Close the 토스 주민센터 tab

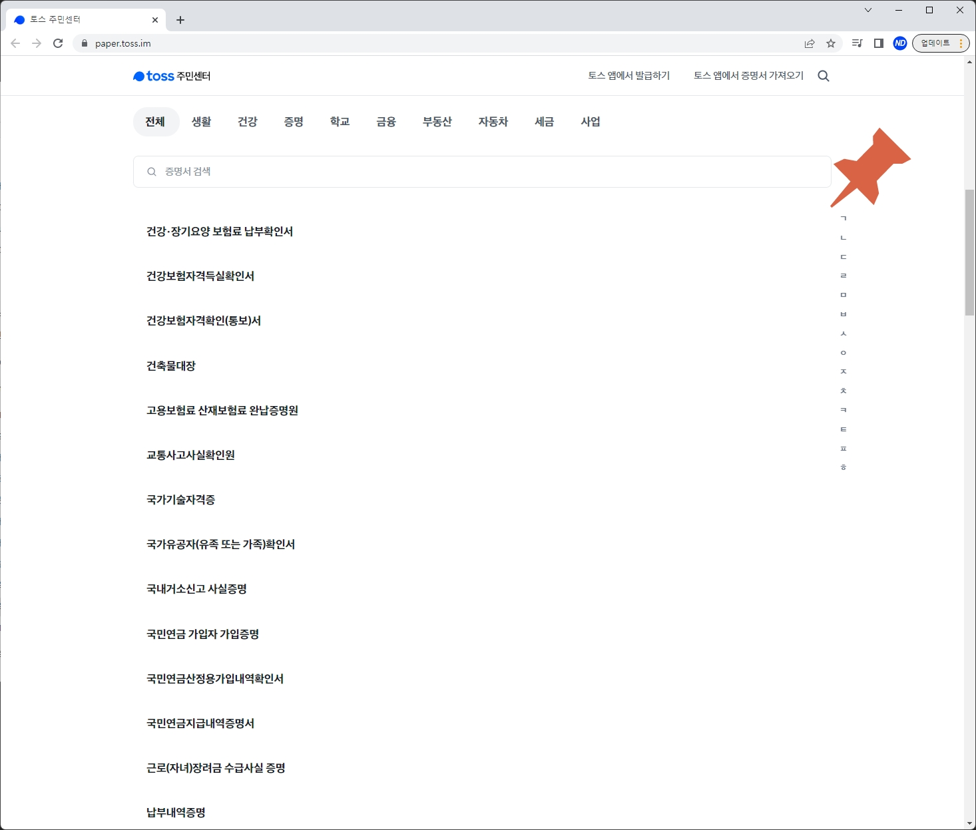pyautogui.click(x=155, y=20)
